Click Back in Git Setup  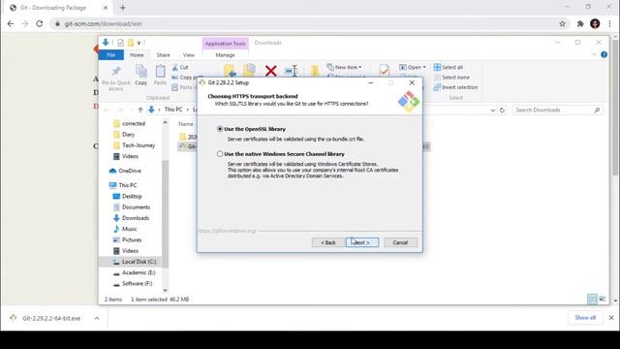[327, 242]
